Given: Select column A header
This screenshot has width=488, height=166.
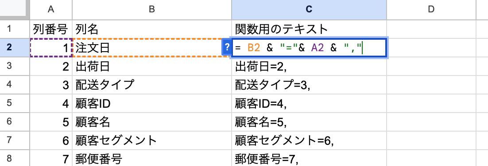Looking at the screenshot, I should [x=51, y=10].
